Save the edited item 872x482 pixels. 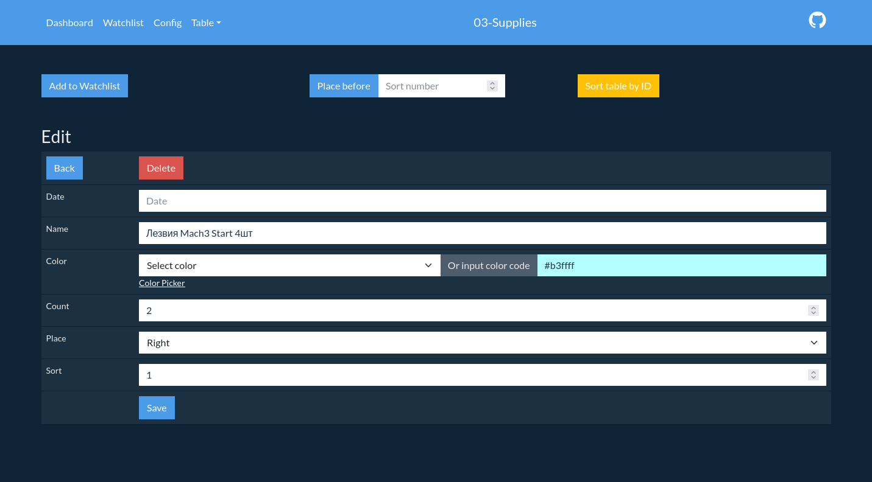157,408
